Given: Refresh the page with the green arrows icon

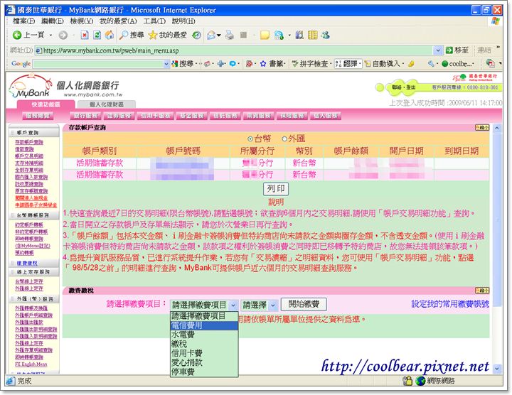Looking at the screenshot, I should click(x=97, y=35).
